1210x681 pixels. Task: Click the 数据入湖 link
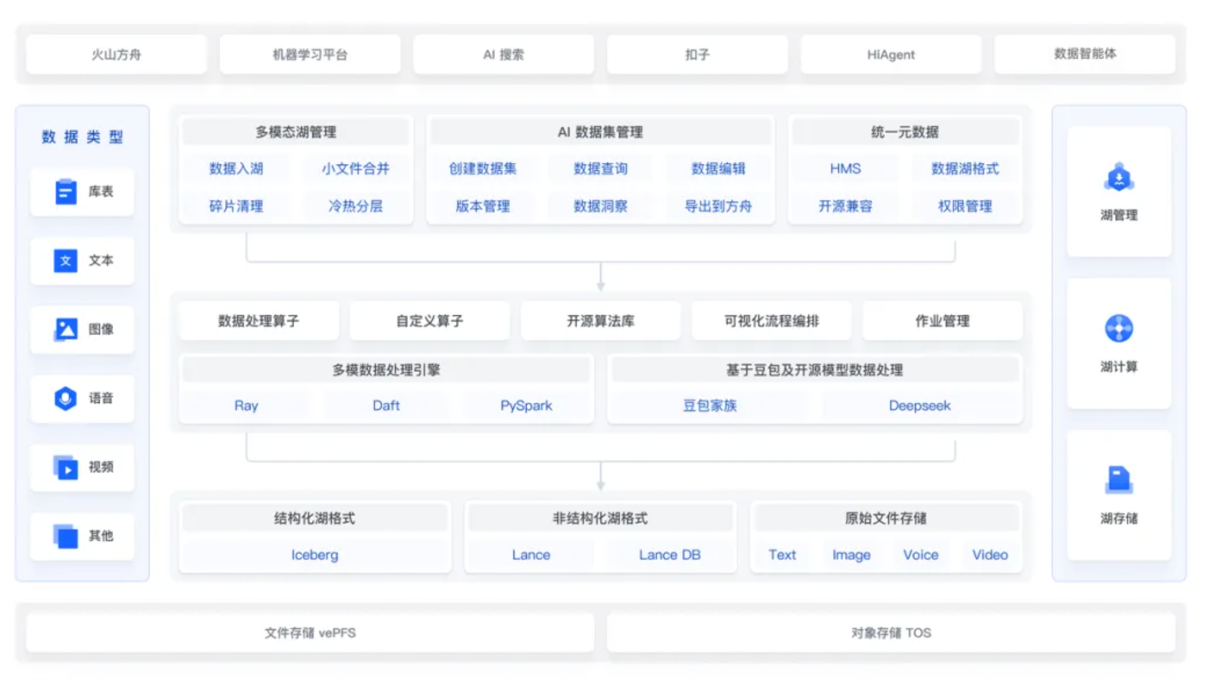[x=236, y=169]
